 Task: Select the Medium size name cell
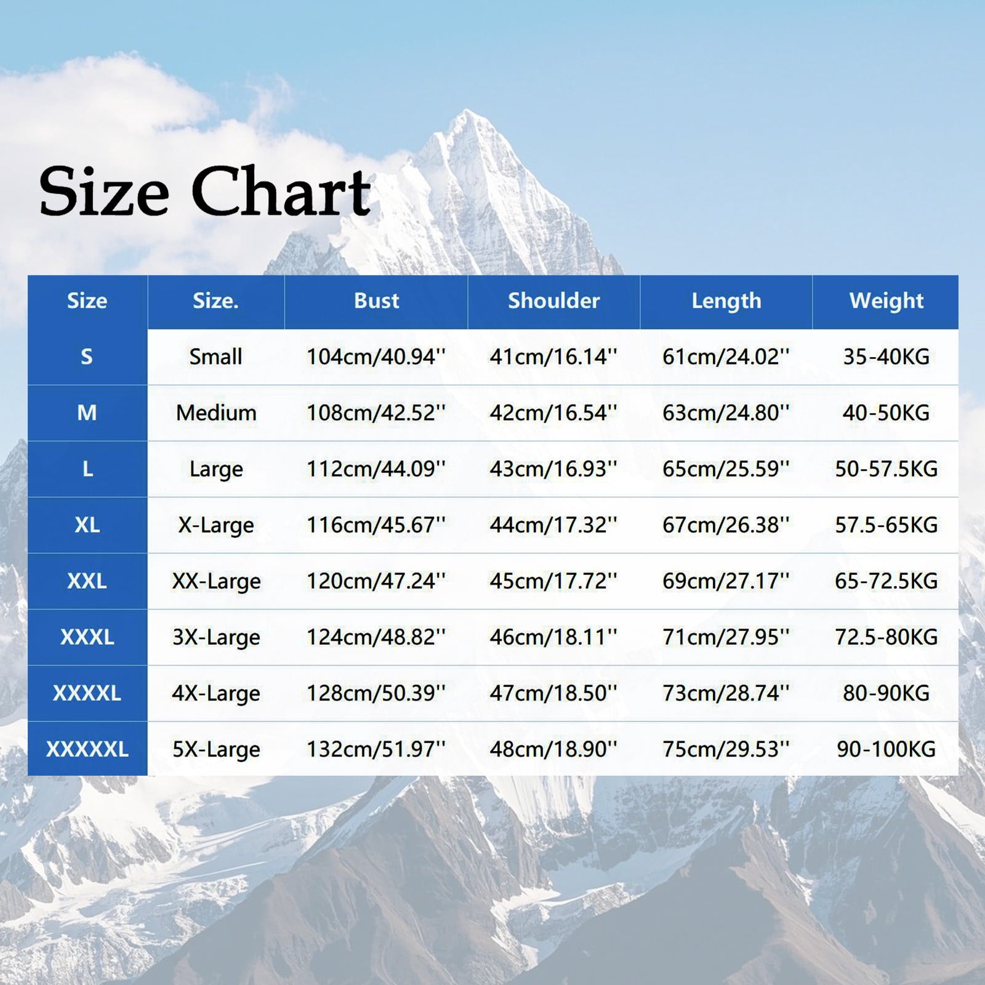pyautogui.click(x=216, y=412)
